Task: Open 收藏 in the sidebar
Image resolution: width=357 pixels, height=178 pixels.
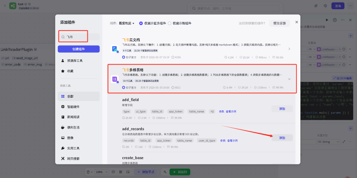Action: 79,71
